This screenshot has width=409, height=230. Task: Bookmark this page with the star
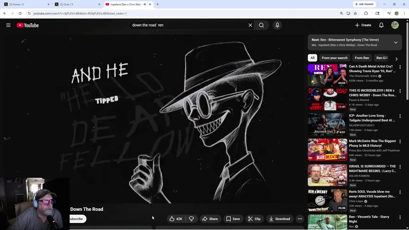coord(355,13)
